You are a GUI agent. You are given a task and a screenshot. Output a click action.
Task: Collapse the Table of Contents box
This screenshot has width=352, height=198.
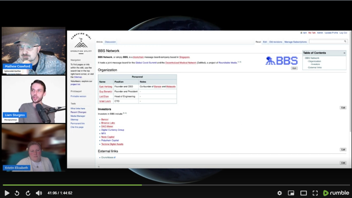pos(344,53)
